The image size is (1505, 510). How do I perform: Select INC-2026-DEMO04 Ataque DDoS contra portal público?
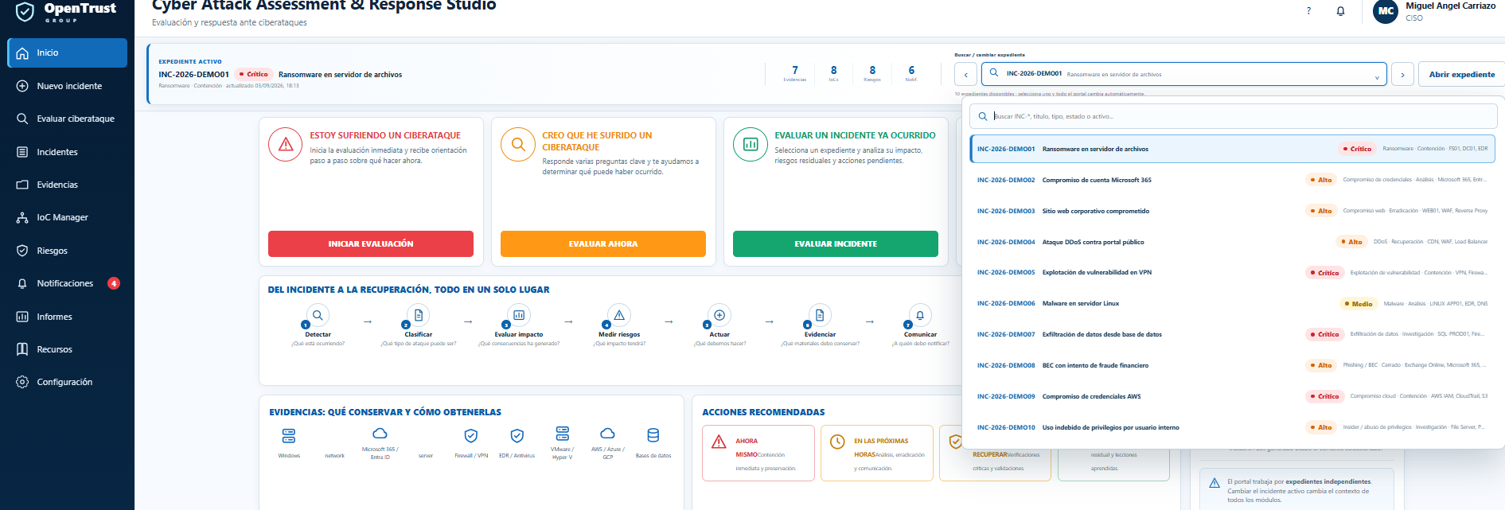tap(1232, 242)
